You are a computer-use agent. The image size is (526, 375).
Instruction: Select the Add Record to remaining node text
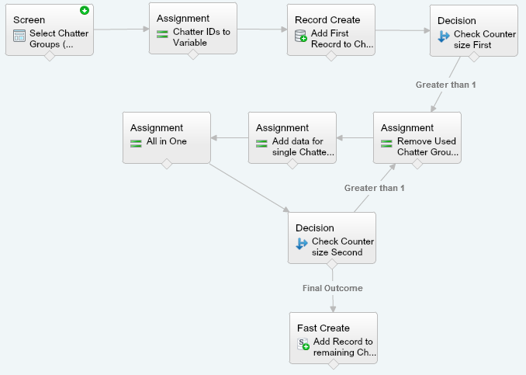click(344, 347)
